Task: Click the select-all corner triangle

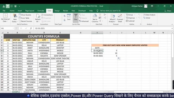Action: click(2, 33)
